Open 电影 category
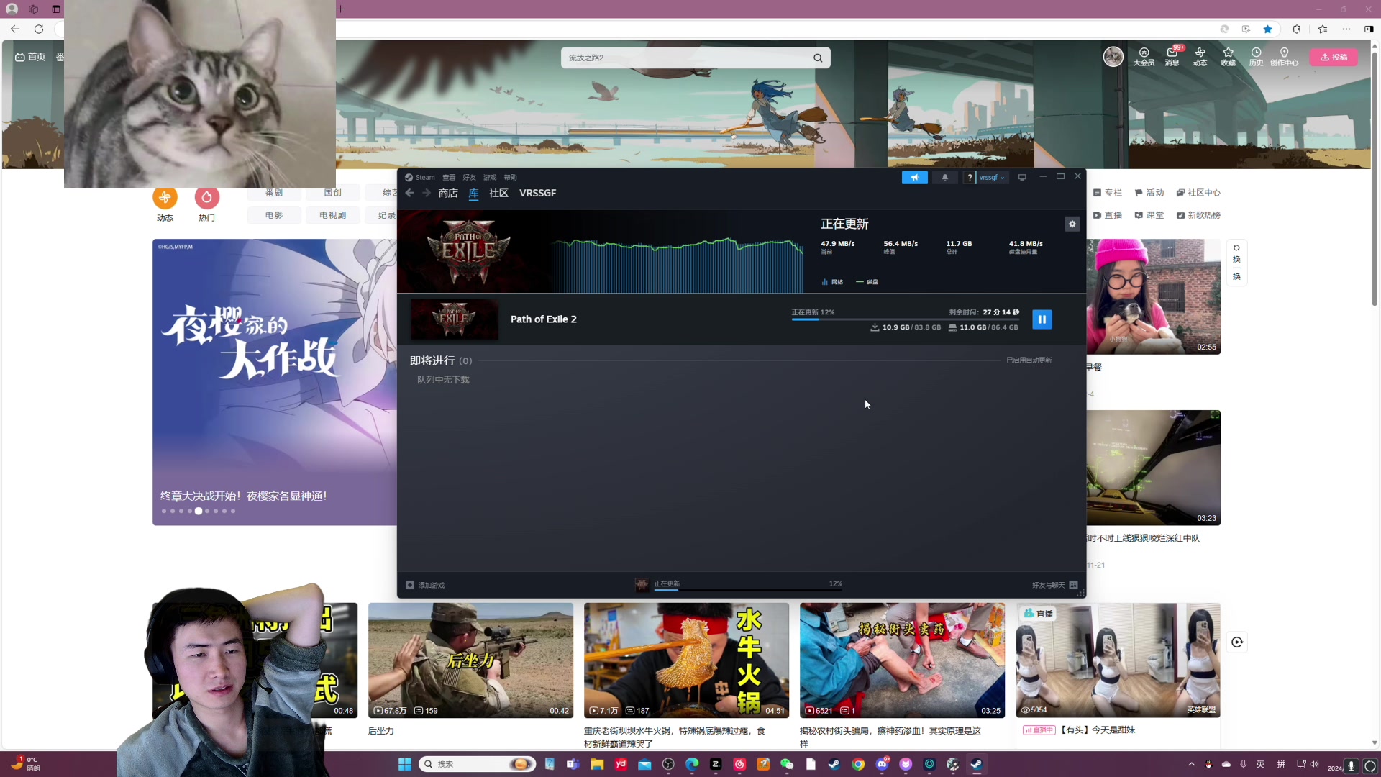 click(x=274, y=215)
